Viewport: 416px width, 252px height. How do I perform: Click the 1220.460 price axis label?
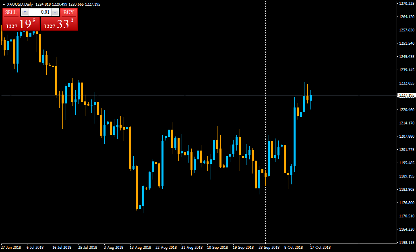pyautogui.click(x=407, y=109)
